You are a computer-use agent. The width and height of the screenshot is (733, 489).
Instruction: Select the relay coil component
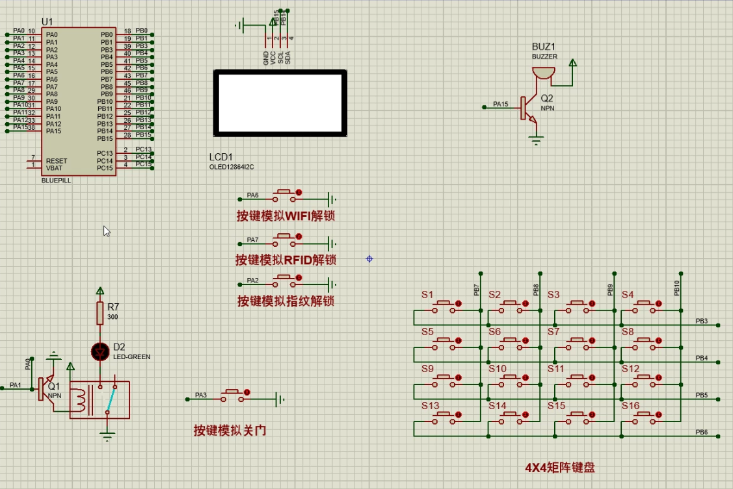[x=79, y=398]
